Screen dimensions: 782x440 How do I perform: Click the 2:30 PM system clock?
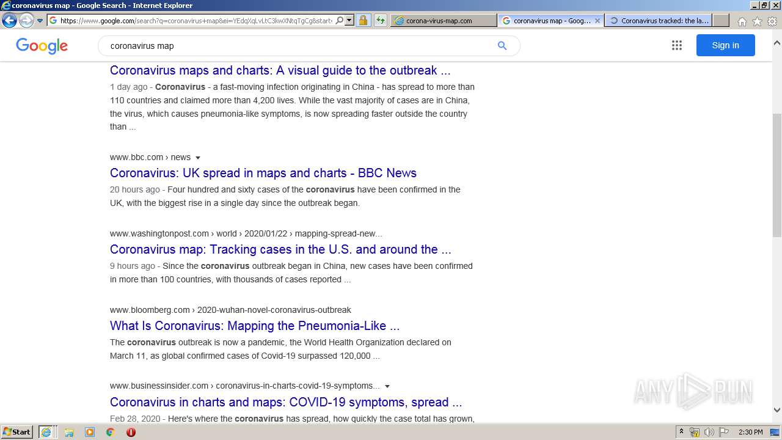(x=751, y=432)
